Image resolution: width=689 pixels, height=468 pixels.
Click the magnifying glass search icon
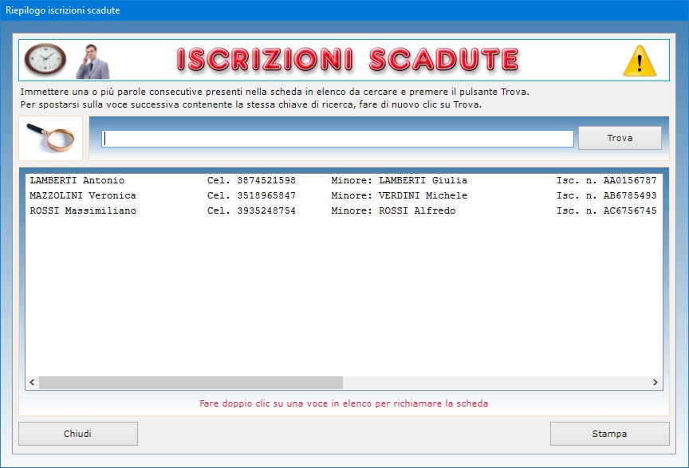[x=50, y=138]
